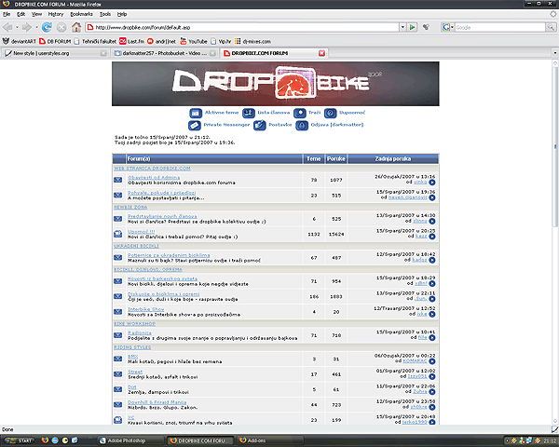Click the envelope icon for Interbike Show

[118, 312]
